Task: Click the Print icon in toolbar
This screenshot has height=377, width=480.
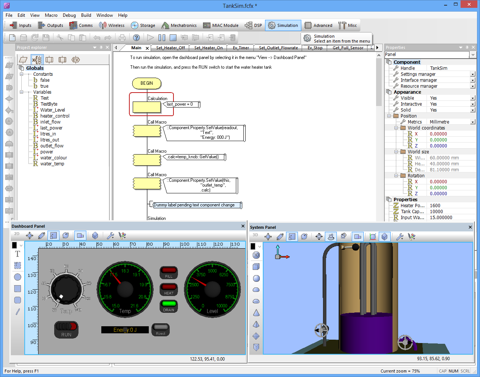Action: point(122,37)
